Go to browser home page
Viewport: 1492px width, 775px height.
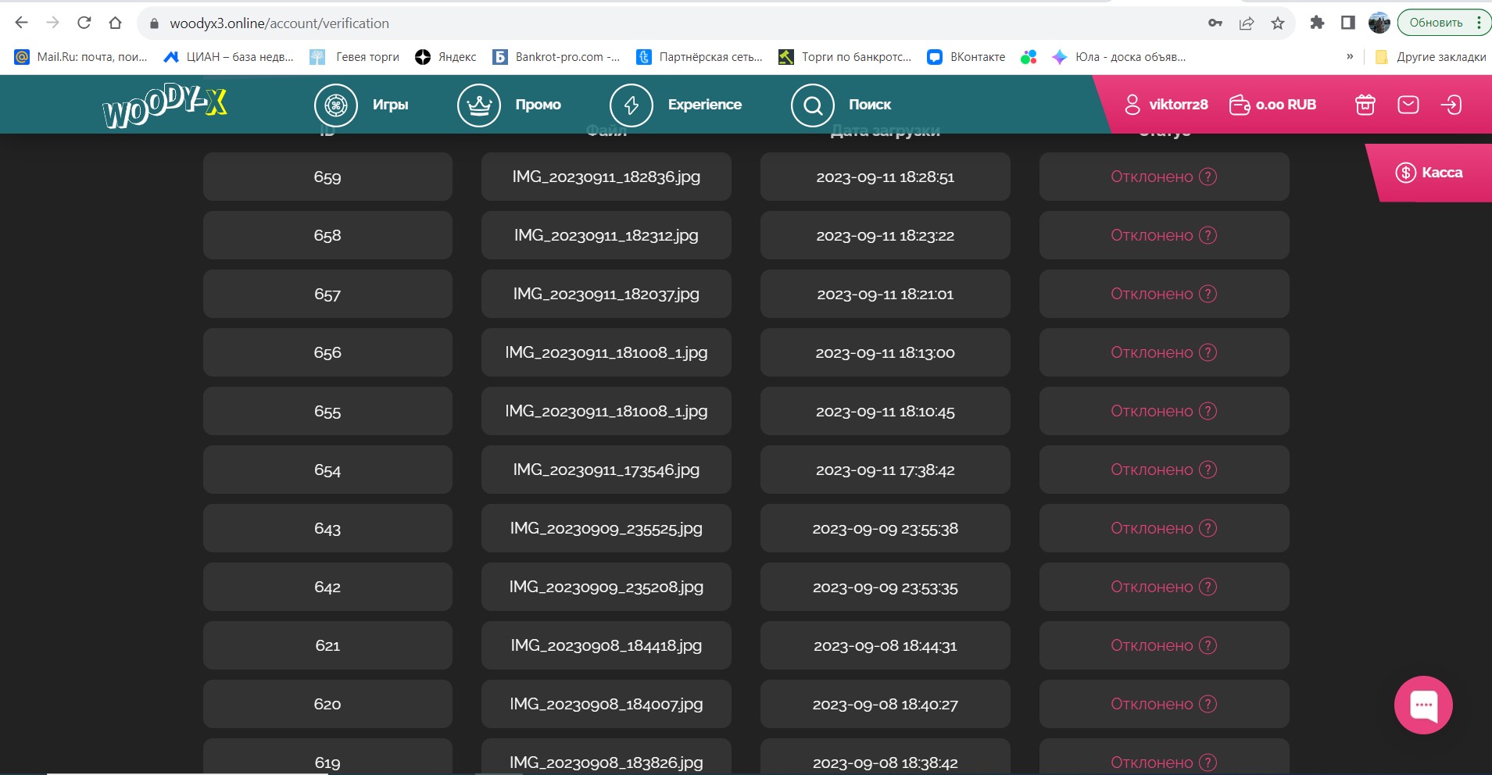point(116,23)
